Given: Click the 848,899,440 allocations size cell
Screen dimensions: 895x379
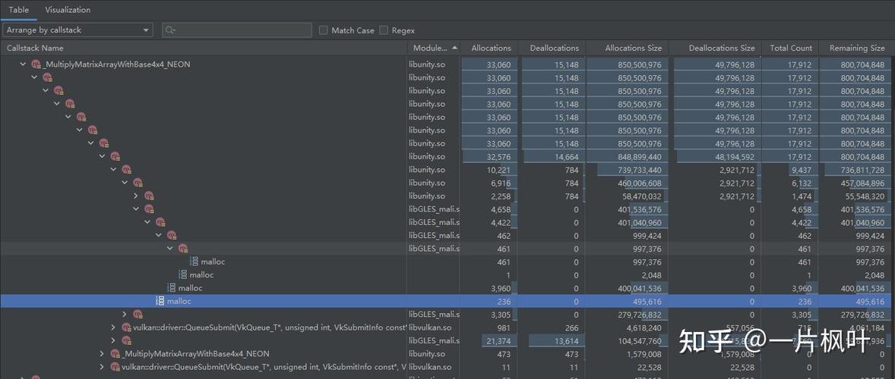Looking at the screenshot, I should tap(628, 156).
